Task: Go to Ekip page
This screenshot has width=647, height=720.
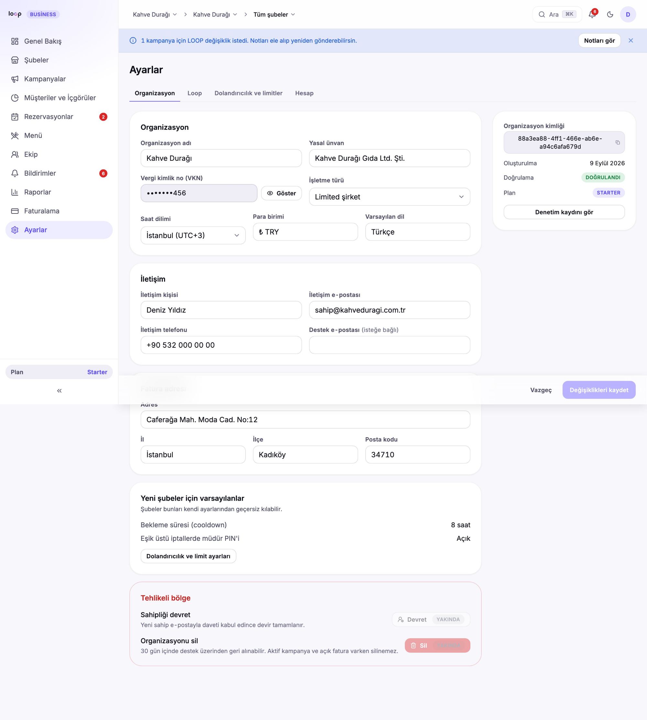Action: (x=59, y=154)
